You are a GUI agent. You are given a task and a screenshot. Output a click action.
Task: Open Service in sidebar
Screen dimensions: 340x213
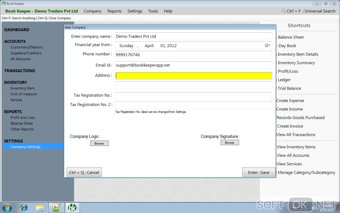point(16,100)
